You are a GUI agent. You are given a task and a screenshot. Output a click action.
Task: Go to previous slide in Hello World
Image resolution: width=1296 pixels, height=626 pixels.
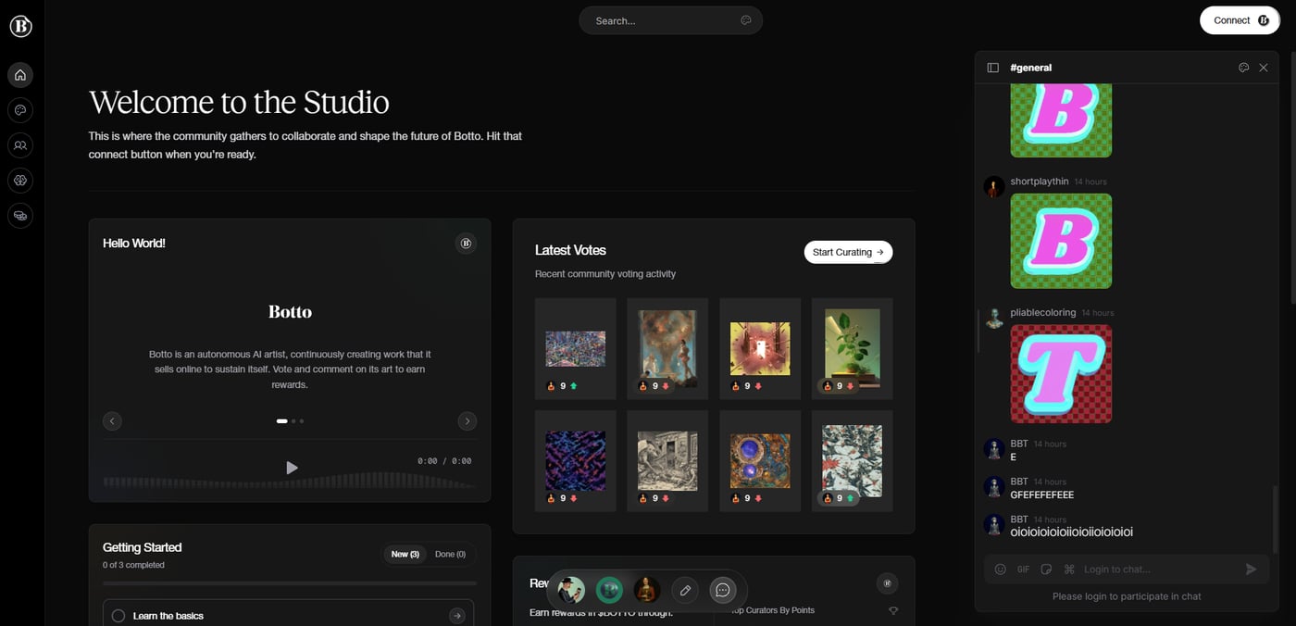(x=112, y=421)
